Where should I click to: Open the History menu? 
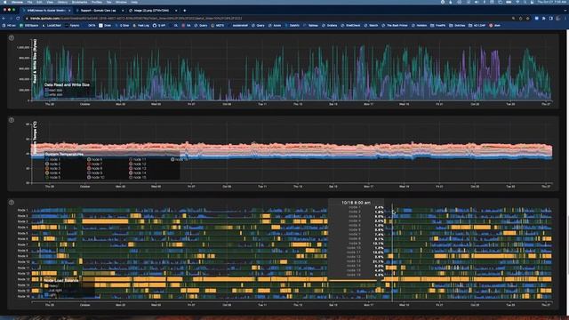62,2
